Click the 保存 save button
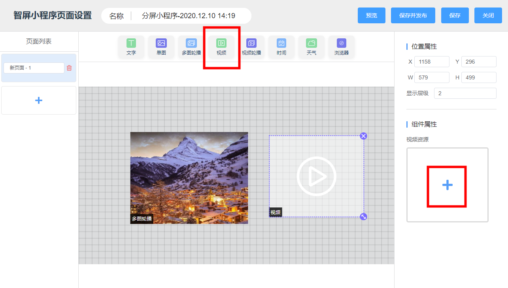The width and height of the screenshot is (508, 288). [x=455, y=15]
